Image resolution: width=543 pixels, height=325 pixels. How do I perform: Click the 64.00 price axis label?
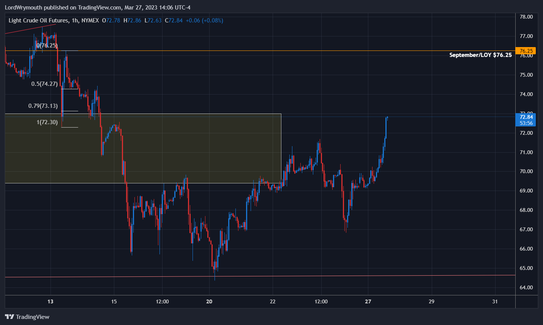point(526,287)
